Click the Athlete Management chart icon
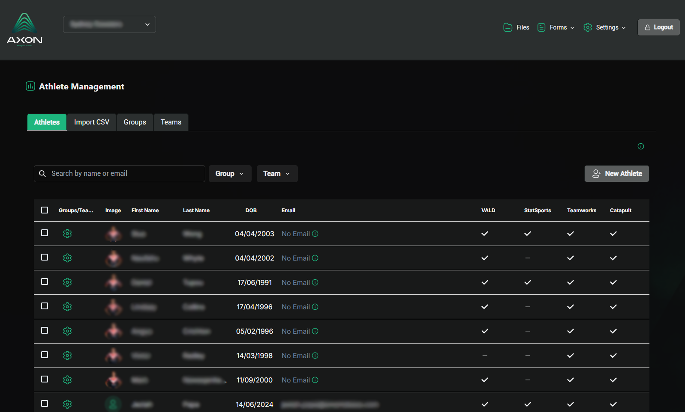685x412 pixels. point(30,86)
